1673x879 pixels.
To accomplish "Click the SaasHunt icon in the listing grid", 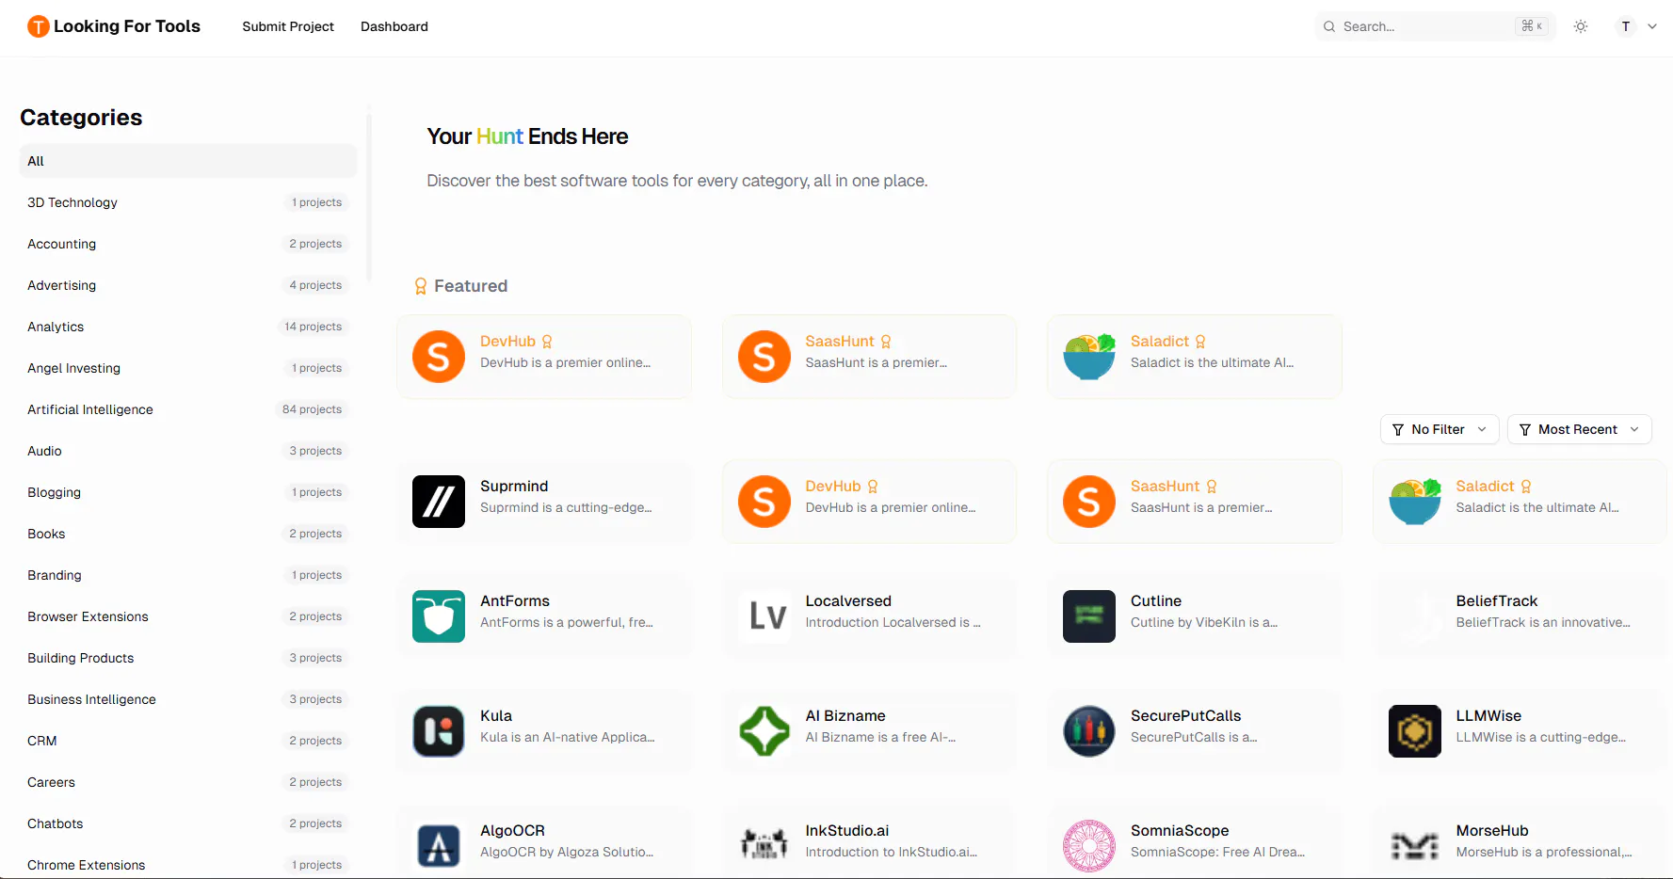I will click(x=1089, y=502).
